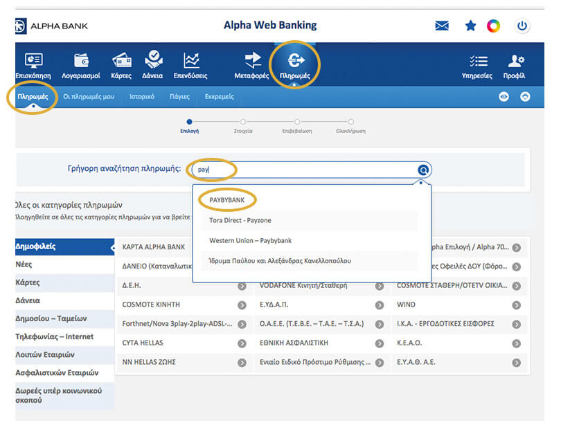Switch to the Πάγιες tab
The width and height of the screenshot is (561, 425).
(x=179, y=96)
